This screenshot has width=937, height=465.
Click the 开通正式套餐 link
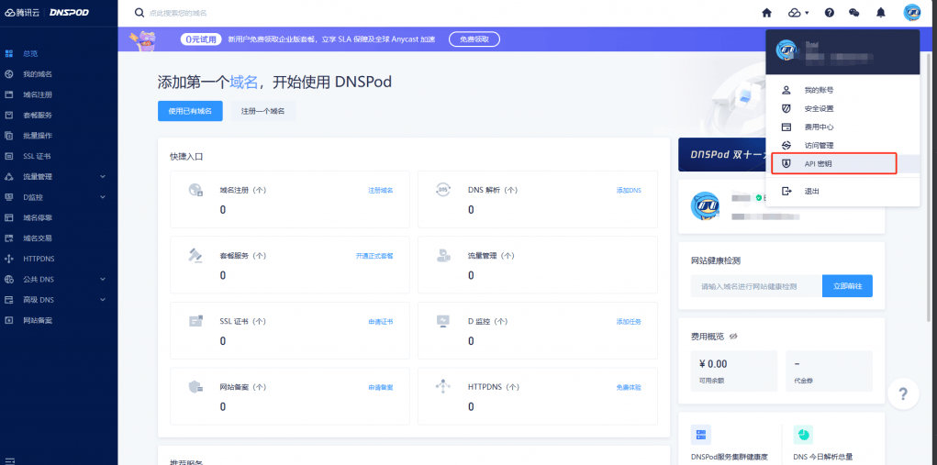tap(374, 256)
